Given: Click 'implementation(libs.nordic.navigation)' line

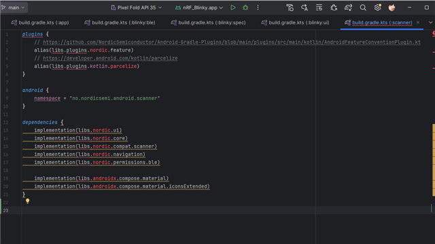Looking at the screenshot, I should (90, 155).
